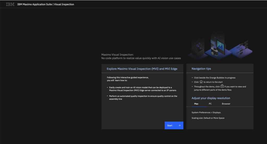This screenshot has height=144, width=267.
Task: Click the map pin icon in Navigation tips
Action: (222, 86)
